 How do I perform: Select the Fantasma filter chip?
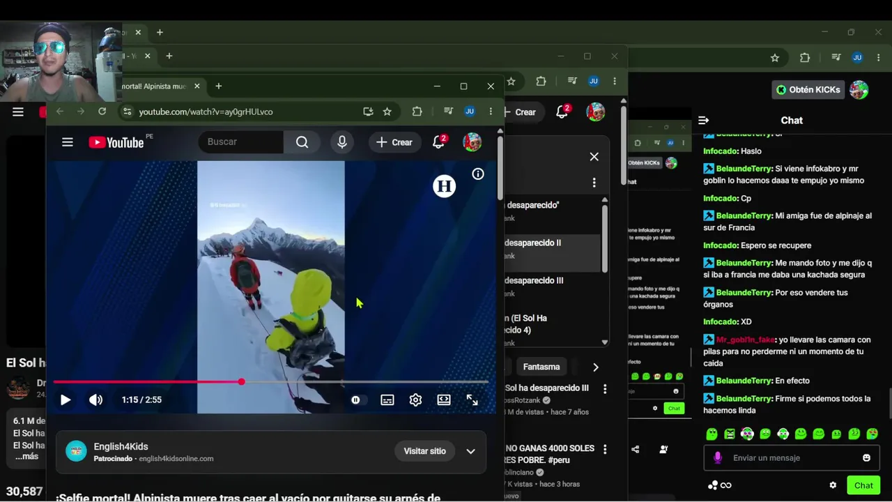(x=541, y=367)
